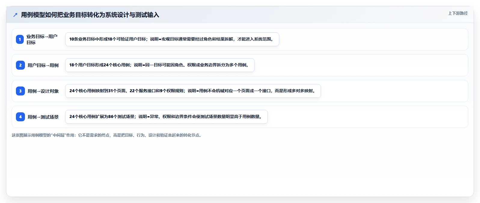The height and width of the screenshot is (203, 480).
Task: Click the 业务目标→用户目标 step label
Action: [x=42, y=39]
